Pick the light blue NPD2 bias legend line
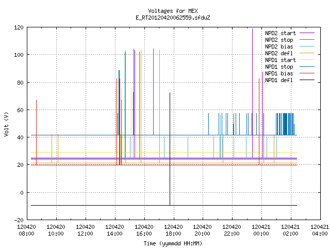330x248 pixels. tap(307, 47)
